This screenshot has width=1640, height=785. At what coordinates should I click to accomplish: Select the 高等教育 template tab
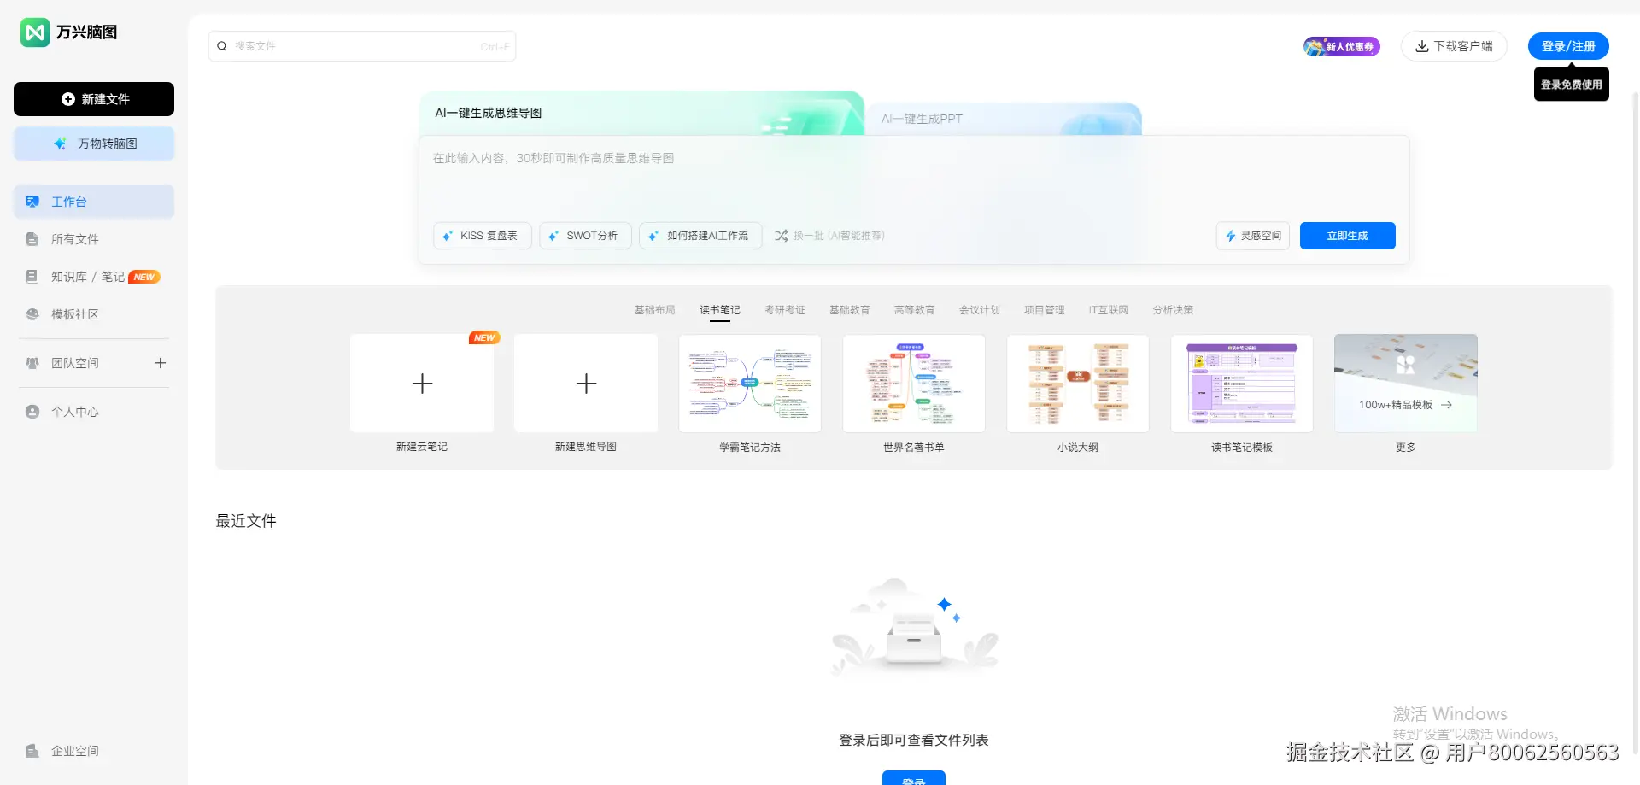[915, 310]
